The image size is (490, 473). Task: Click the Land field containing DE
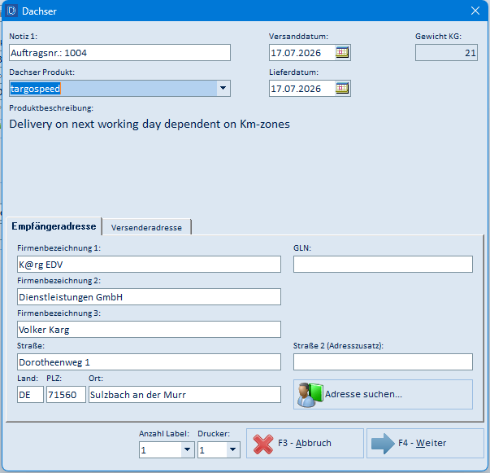pyautogui.click(x=30, y=394)
